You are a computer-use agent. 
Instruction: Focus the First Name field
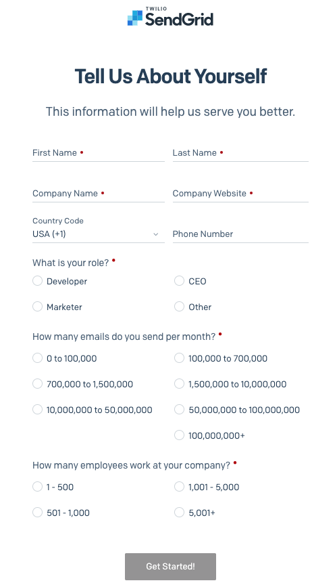click(x=99, y=153)
